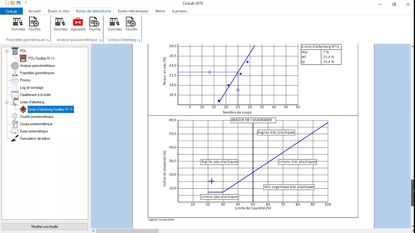This screenshot has width=415, height=233.
Task: Click the Coupe pressiométrique tree icon
Action: pos(15,124)
